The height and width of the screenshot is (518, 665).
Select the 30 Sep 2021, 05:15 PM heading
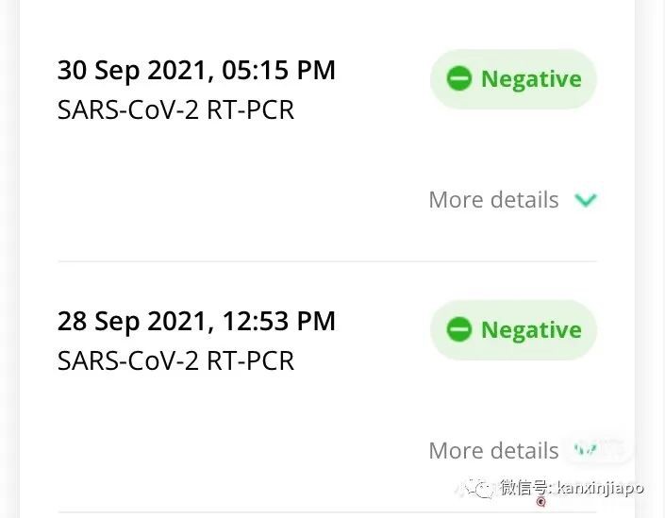196,71
